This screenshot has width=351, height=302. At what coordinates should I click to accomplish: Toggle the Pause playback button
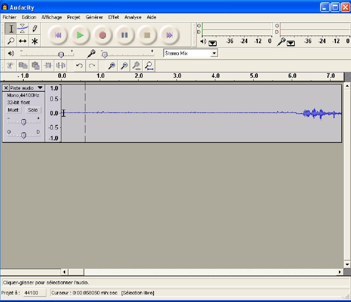(125, 35)
